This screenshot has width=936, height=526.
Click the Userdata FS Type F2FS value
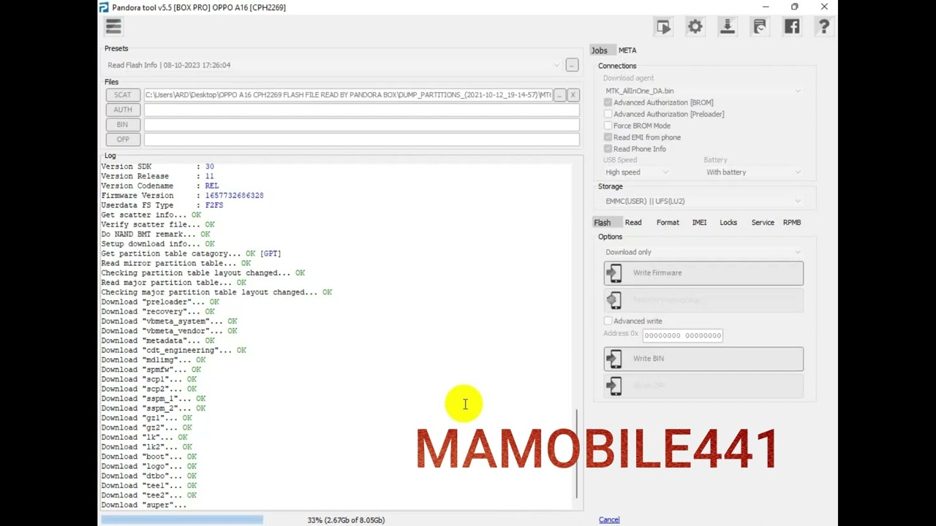214,205
